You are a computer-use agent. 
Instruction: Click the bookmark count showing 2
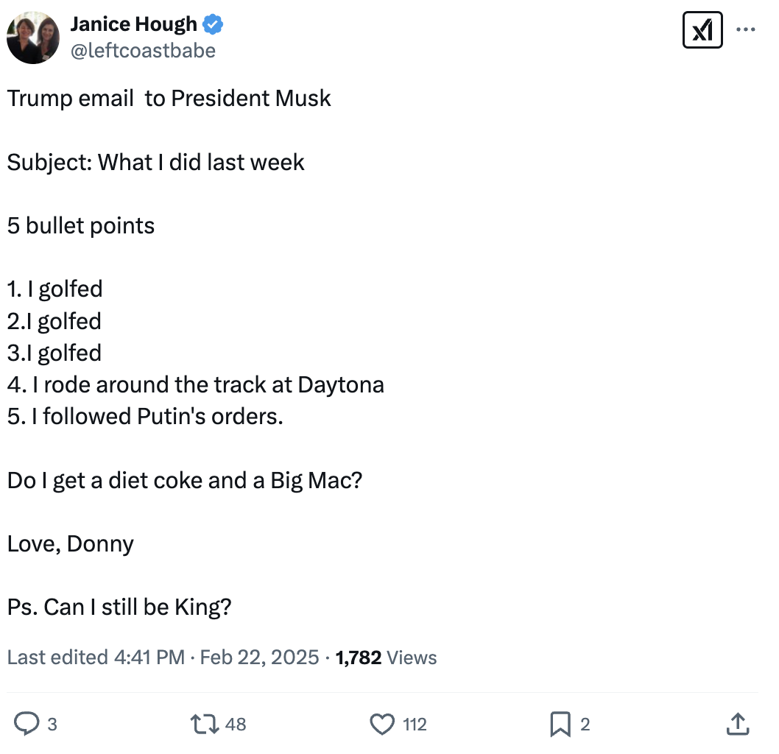[587, 725]
